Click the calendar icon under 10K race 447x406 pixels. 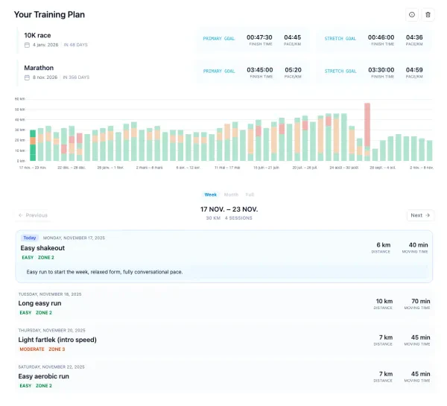tap(28, 45)
